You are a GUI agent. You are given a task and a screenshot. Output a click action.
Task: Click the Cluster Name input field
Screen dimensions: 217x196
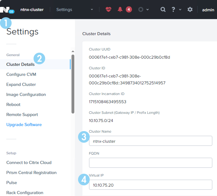151,141
